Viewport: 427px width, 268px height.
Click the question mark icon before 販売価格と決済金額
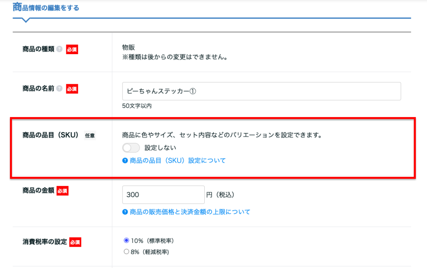click(x=125, y=212)
